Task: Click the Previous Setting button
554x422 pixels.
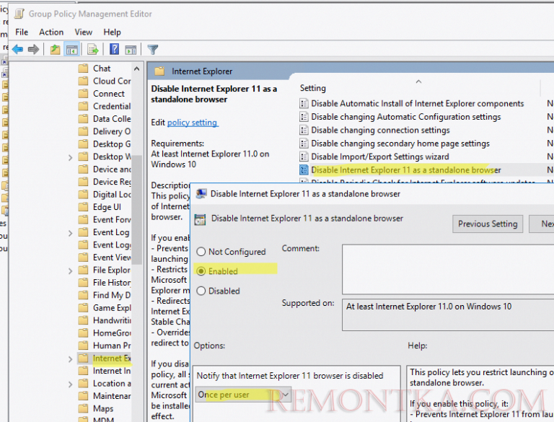Action: tap(488, 224)
